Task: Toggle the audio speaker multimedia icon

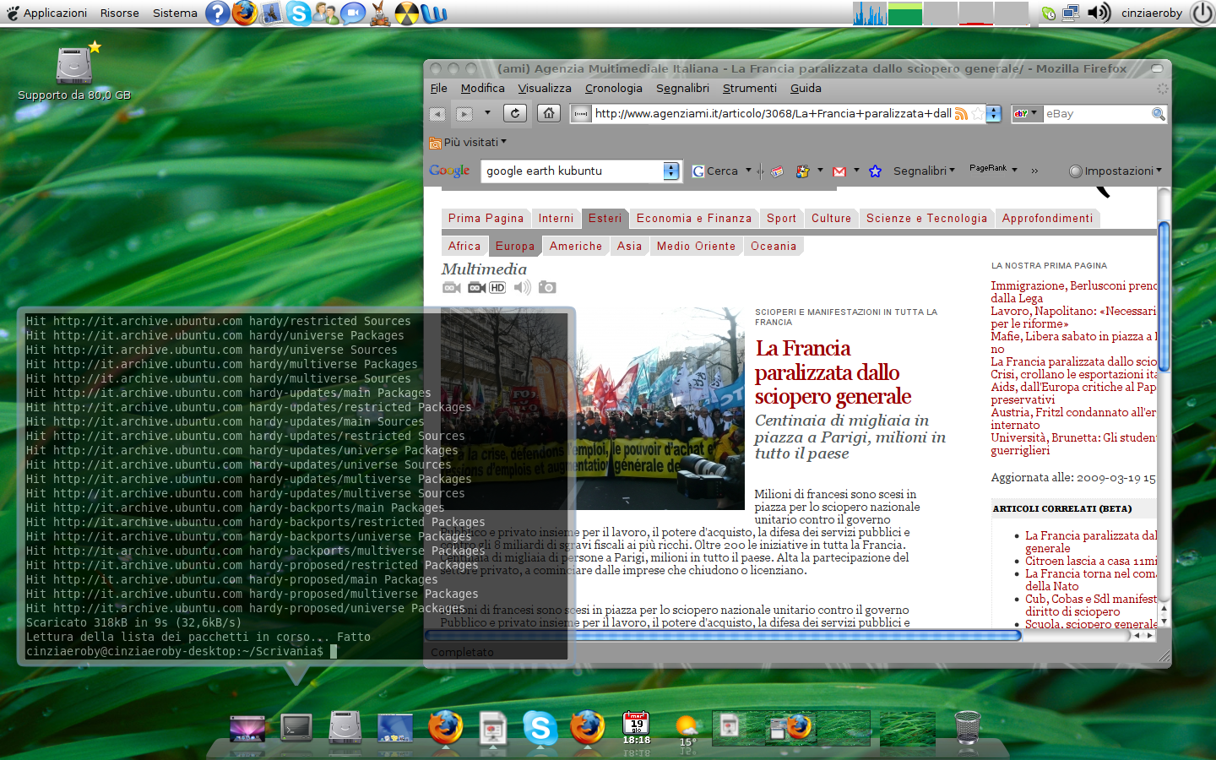Action: tap(523, 288)
